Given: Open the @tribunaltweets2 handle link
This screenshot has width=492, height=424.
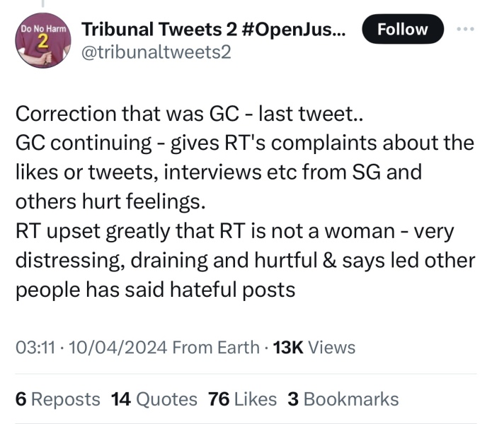Looking at the screenshot, I should coord(156,52).
